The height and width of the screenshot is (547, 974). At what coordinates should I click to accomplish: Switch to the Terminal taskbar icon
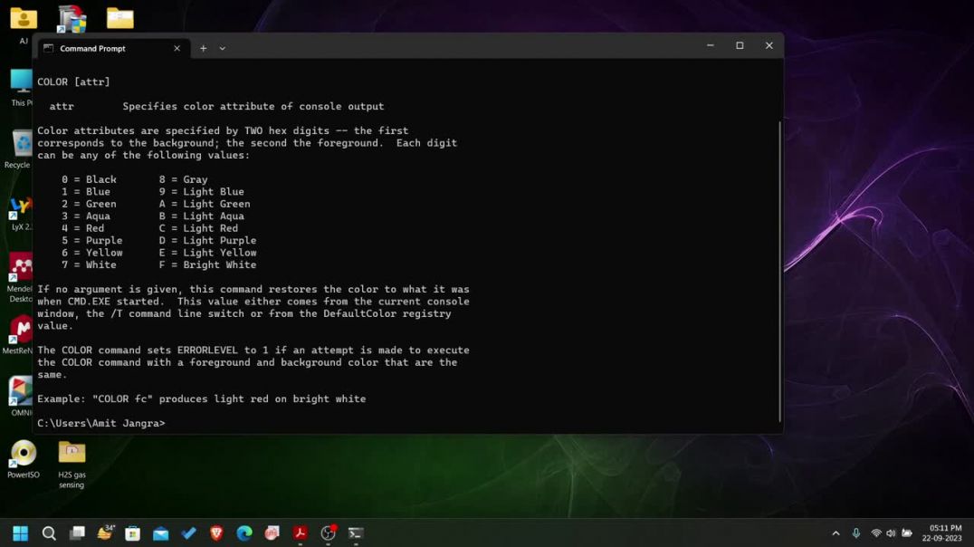tap(356, 533)
